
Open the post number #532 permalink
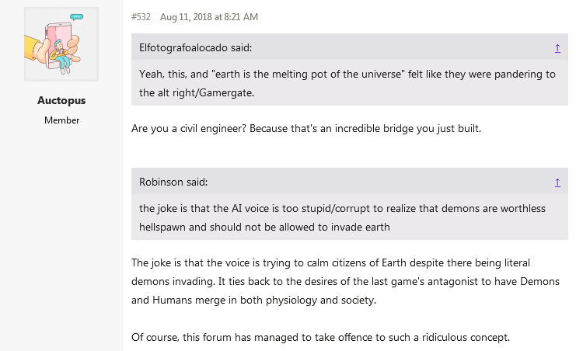[x=141, y=17]
